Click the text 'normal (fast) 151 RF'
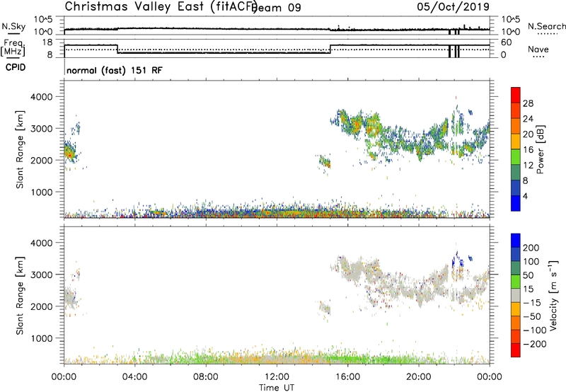This screenshot has width=566, height=392. tap(115, 70)
